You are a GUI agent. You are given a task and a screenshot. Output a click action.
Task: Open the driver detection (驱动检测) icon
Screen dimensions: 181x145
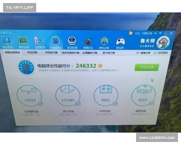72,41
